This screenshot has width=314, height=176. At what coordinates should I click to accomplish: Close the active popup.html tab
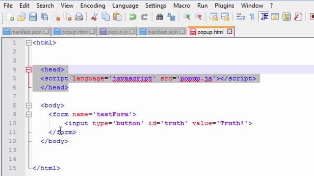point(230,31)
